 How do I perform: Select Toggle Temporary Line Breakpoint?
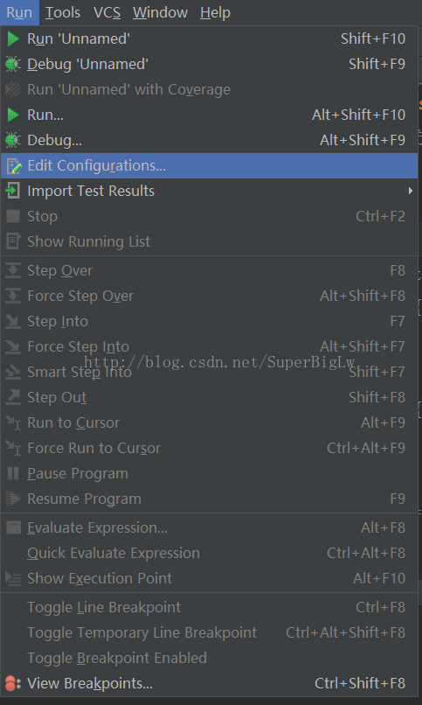click(x=209, y=633)
